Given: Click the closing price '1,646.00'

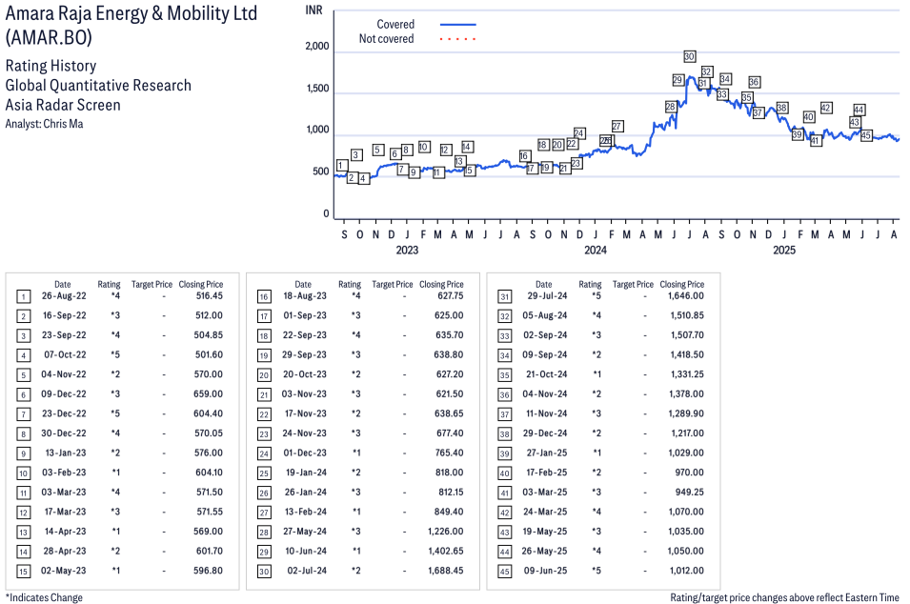Looking at the screenshot, I should [686, 296].
